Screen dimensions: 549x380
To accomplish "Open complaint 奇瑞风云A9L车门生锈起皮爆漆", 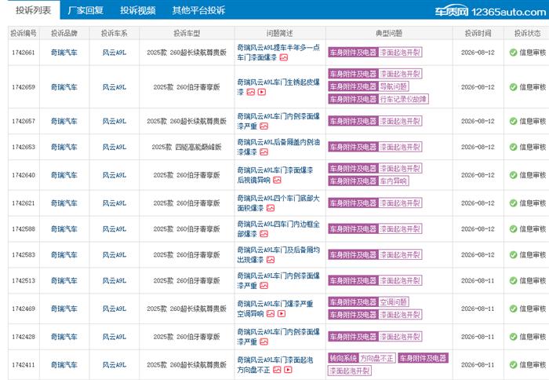I will pos(278,87).
